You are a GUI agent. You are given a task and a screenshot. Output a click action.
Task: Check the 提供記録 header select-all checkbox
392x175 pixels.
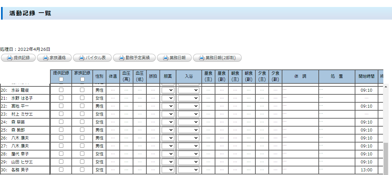tap(61, 79)
